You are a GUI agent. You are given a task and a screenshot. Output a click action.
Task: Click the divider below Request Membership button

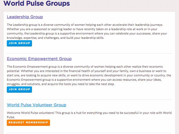[x=89, y=133]
